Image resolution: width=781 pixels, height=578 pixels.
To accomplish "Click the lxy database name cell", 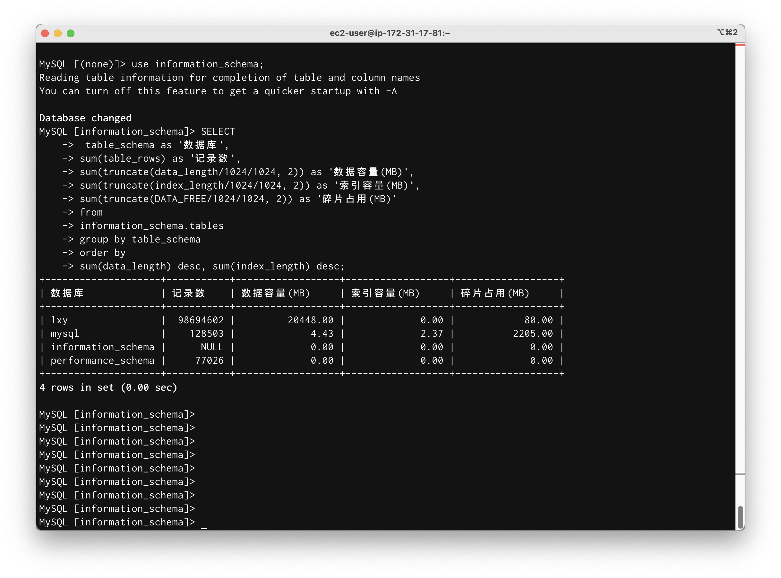I will 59,320.
